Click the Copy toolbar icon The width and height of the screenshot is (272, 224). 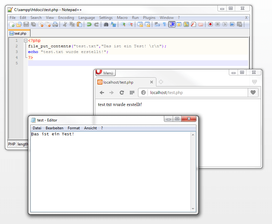72,24
